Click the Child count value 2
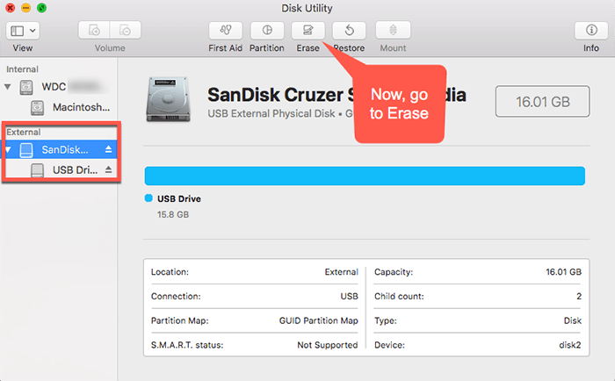 click(579, 297)
